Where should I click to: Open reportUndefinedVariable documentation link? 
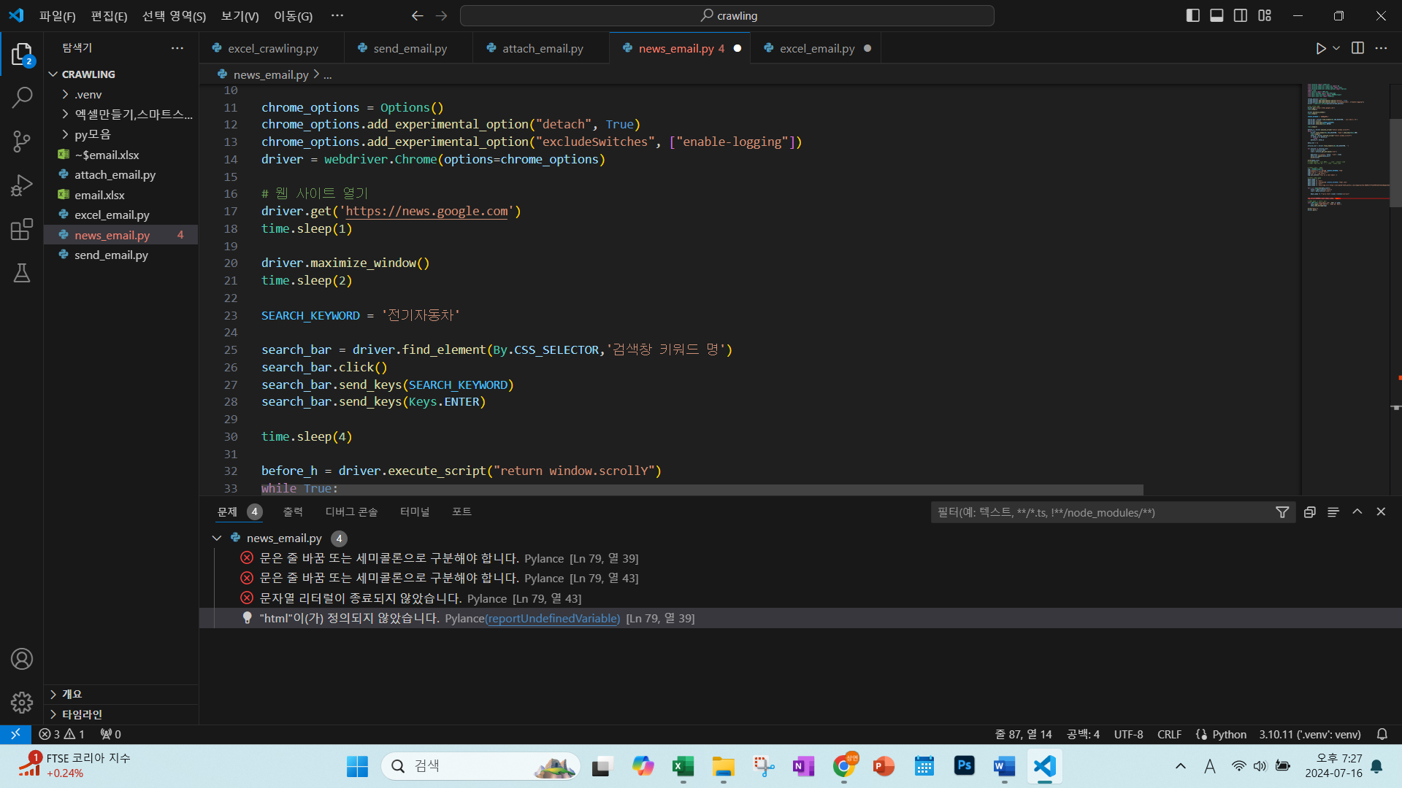(552, 619)
